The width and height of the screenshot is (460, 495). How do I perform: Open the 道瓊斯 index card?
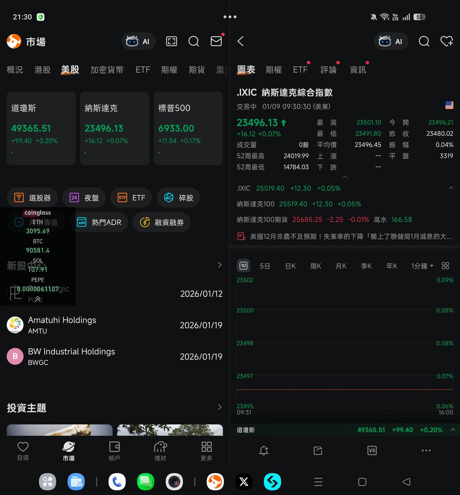click(41, 128)
